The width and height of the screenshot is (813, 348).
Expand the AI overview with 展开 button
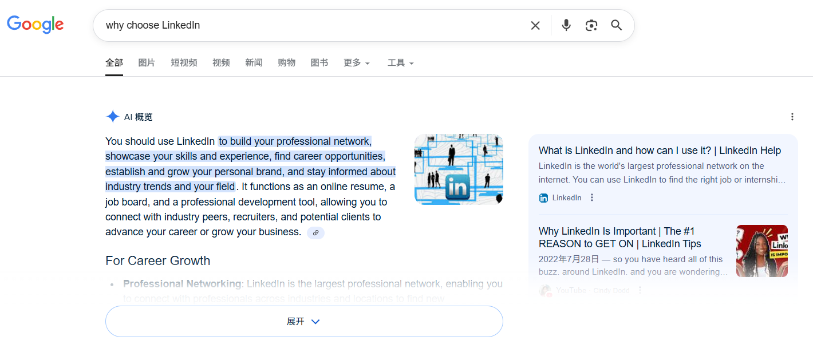tap(304, 322)
